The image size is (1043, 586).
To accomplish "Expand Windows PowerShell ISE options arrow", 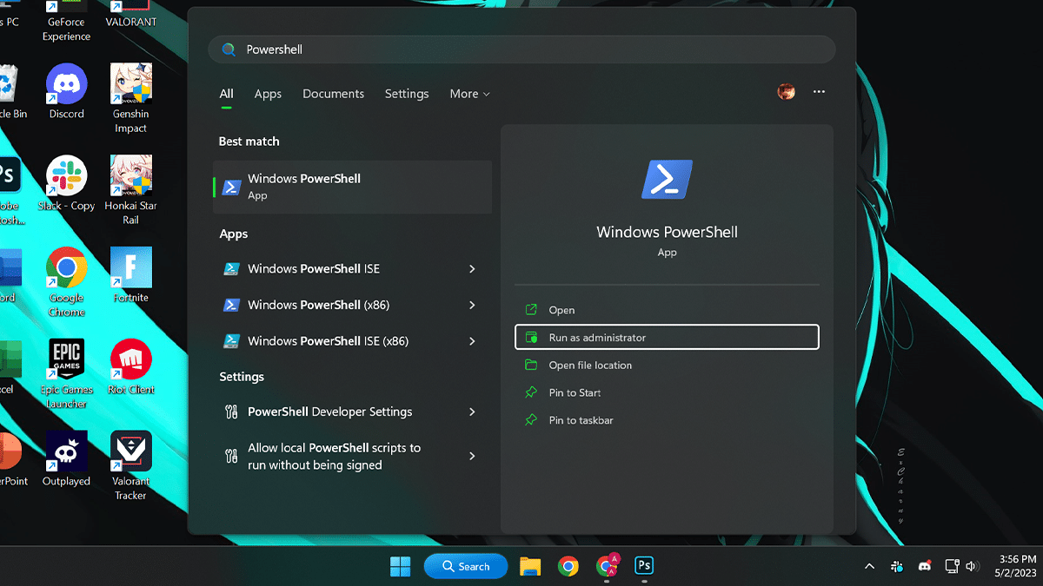I will (472, 269).
